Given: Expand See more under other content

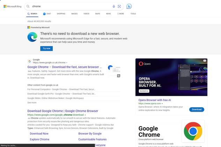Looking at the screenshot, I should coord(32,102).
